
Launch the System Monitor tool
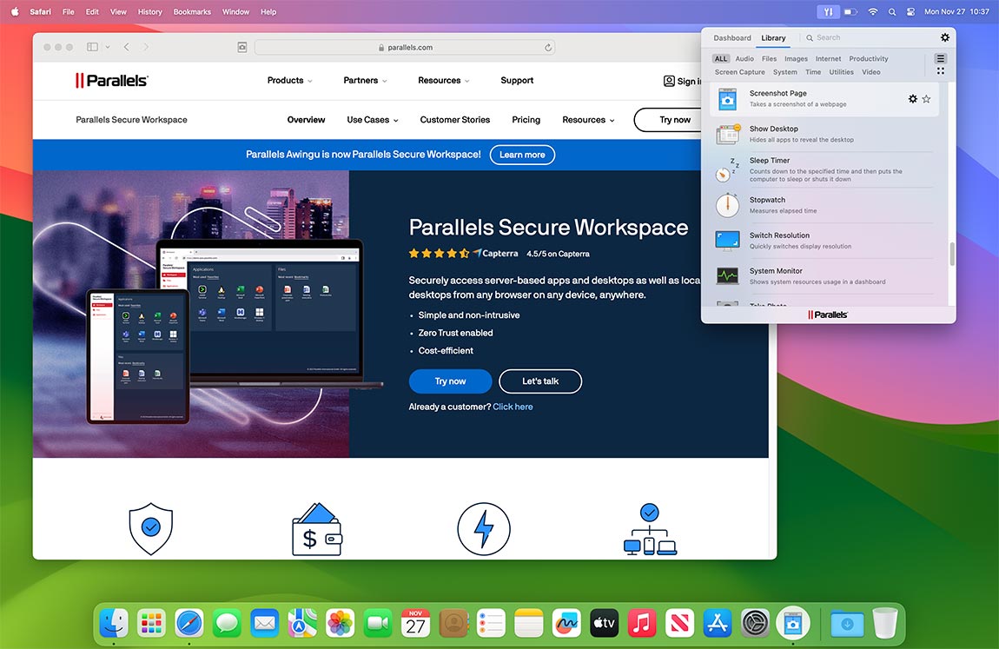coord(777,271)
